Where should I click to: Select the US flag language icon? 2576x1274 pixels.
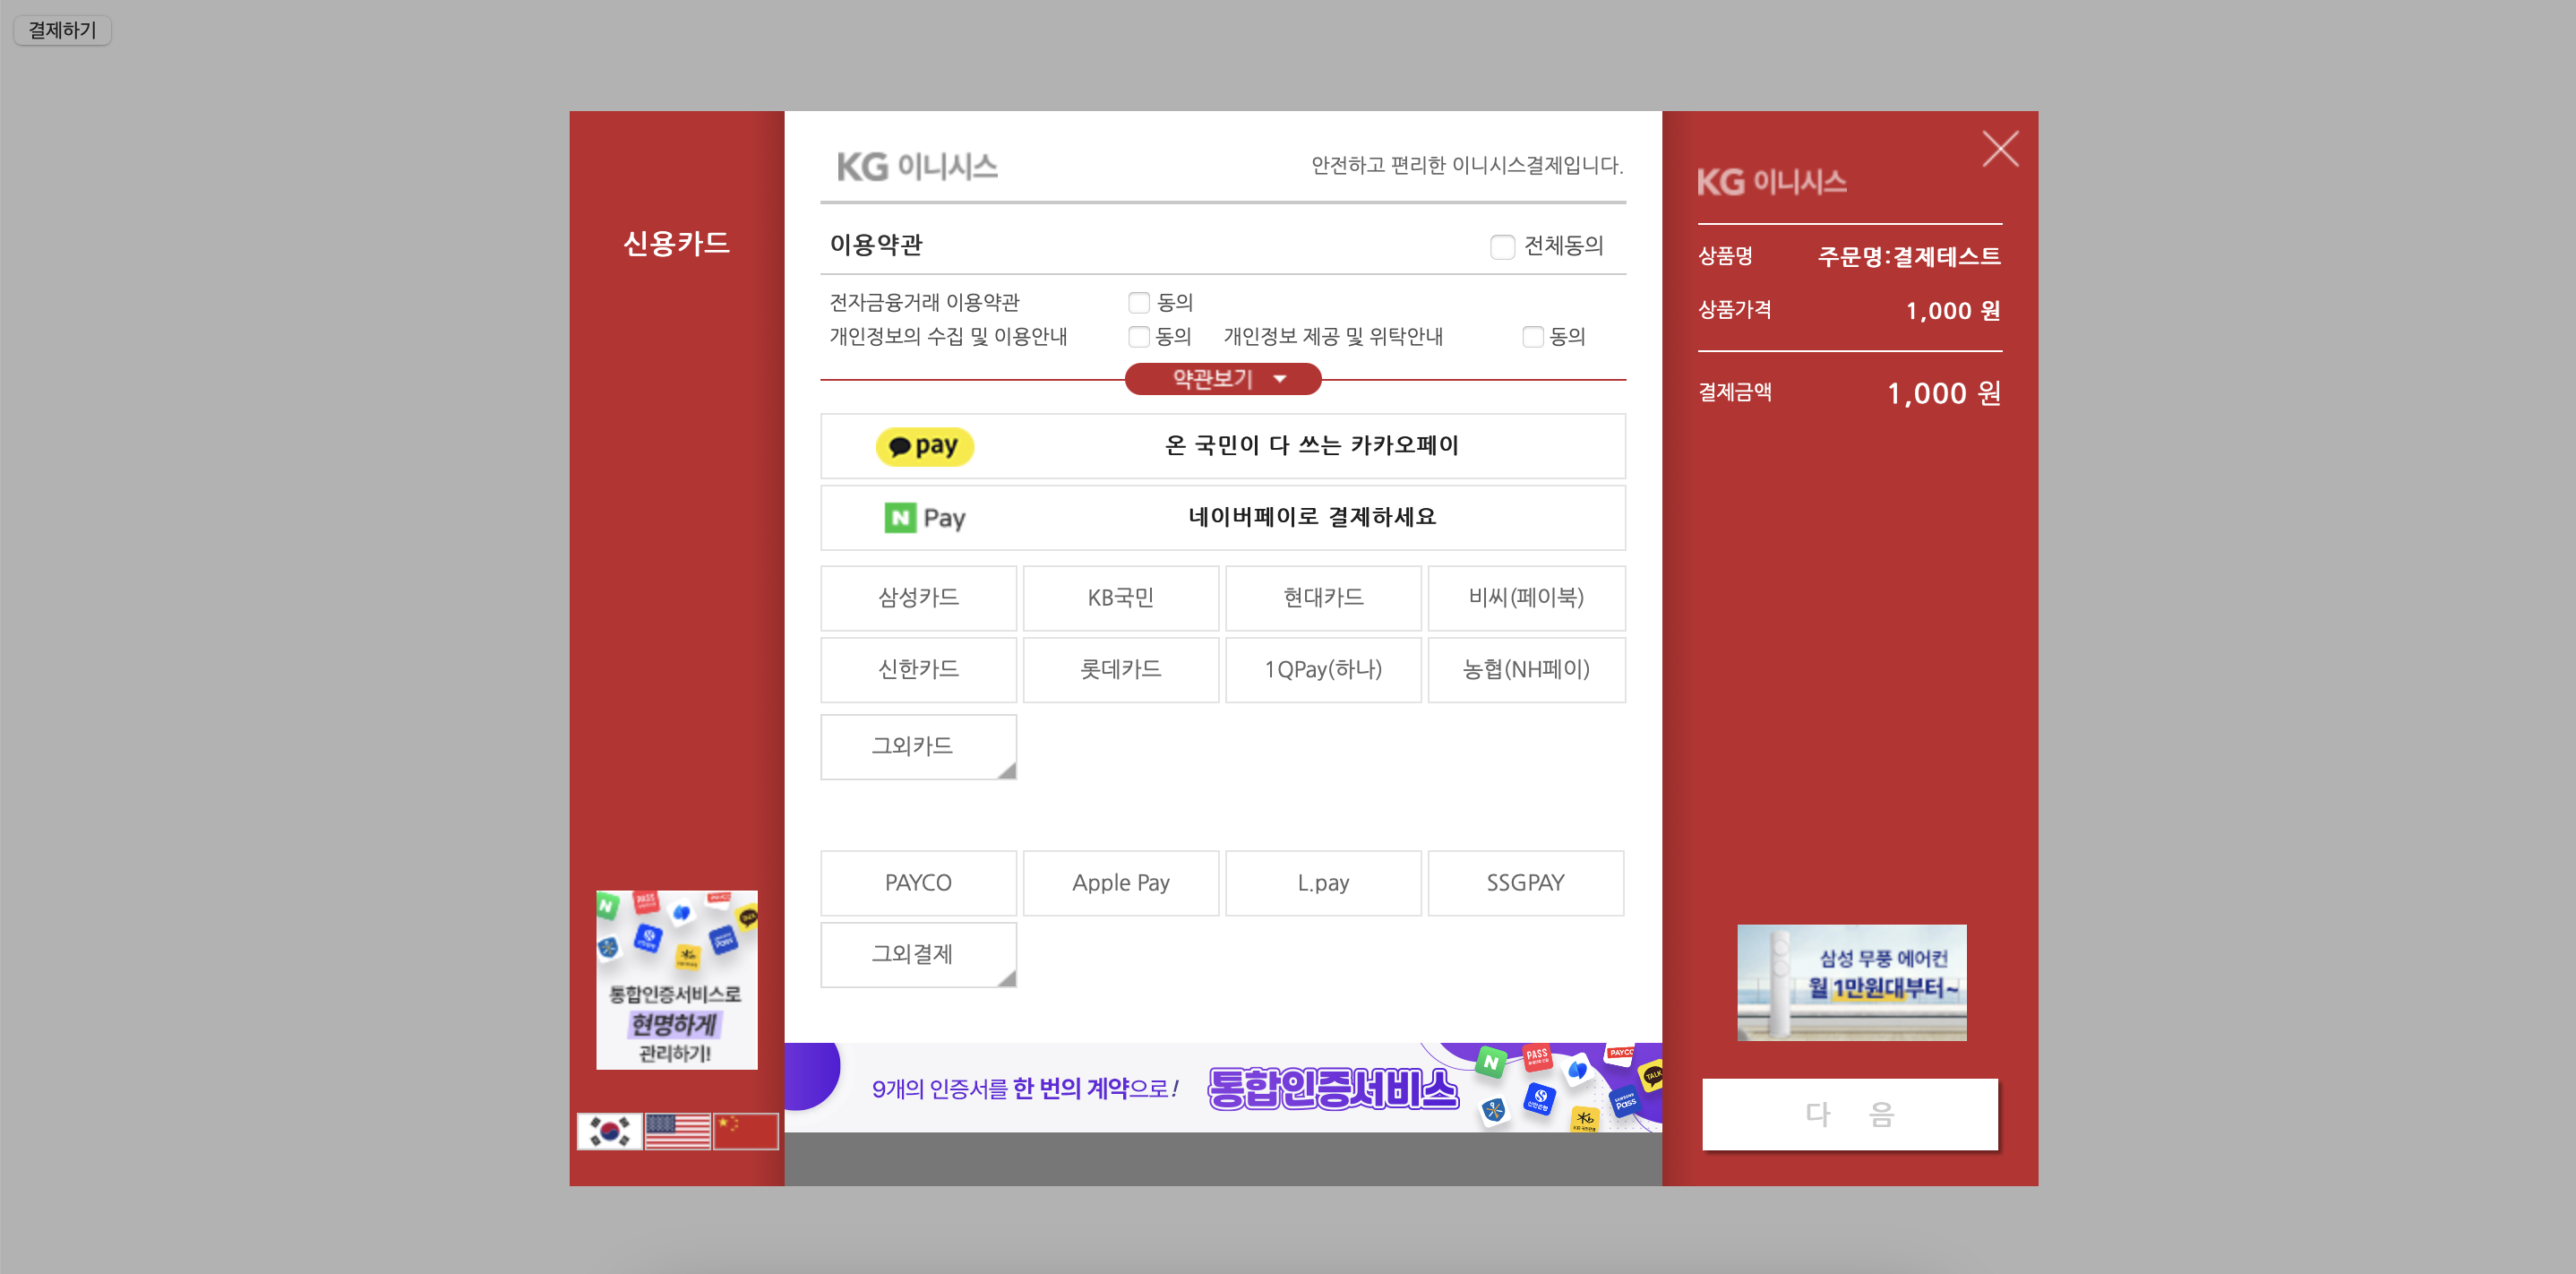pos(677,1131)
